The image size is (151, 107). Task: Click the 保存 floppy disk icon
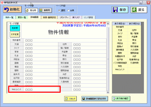(115, 10)
